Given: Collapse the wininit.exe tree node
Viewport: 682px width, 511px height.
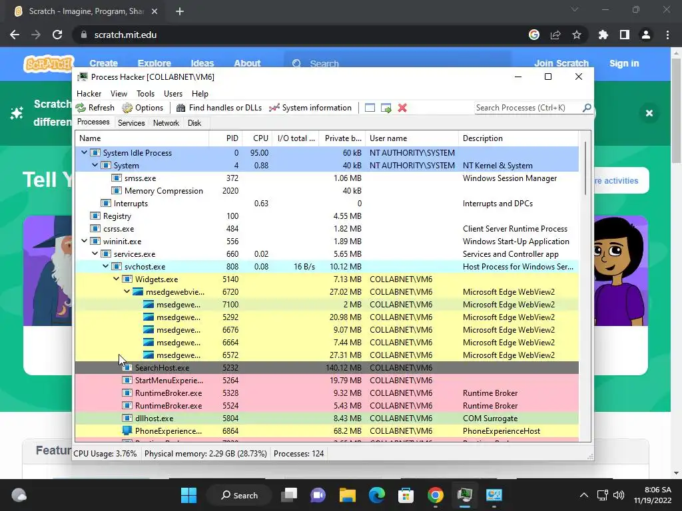Looking at the screenshot, I should (84, 241).
